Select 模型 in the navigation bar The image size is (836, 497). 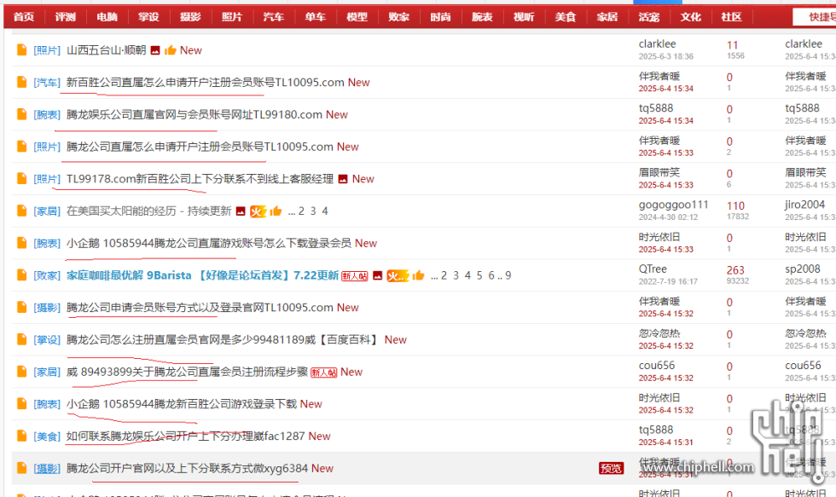(x=357, y=17)
